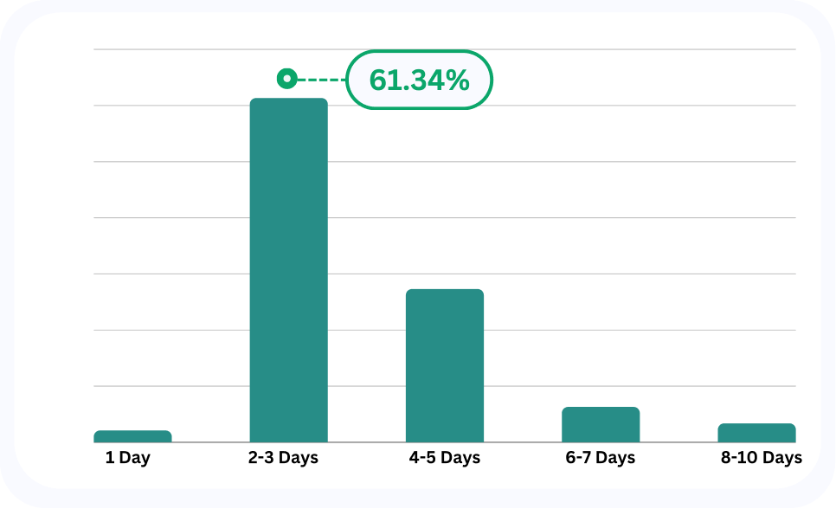
Task: Click the dashed connector line near callout
Action: point(321,80)
